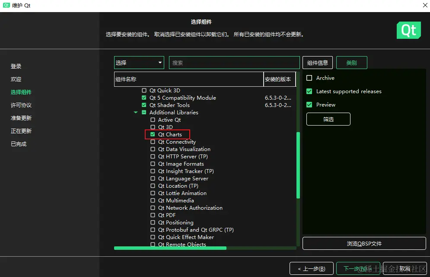Screen dimensions: 430x277
Task: Check Qt PDF
Action: (x=153, y=215)
